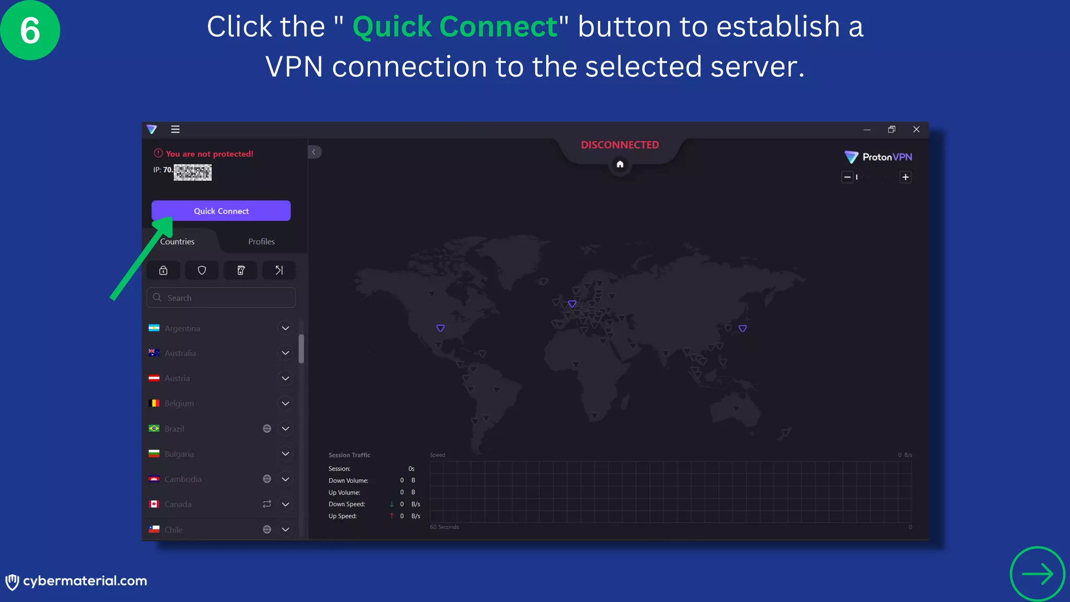Click the P2P arrows icon next to Canada
The image size is (1070, 602).
(x=267, y=504)
